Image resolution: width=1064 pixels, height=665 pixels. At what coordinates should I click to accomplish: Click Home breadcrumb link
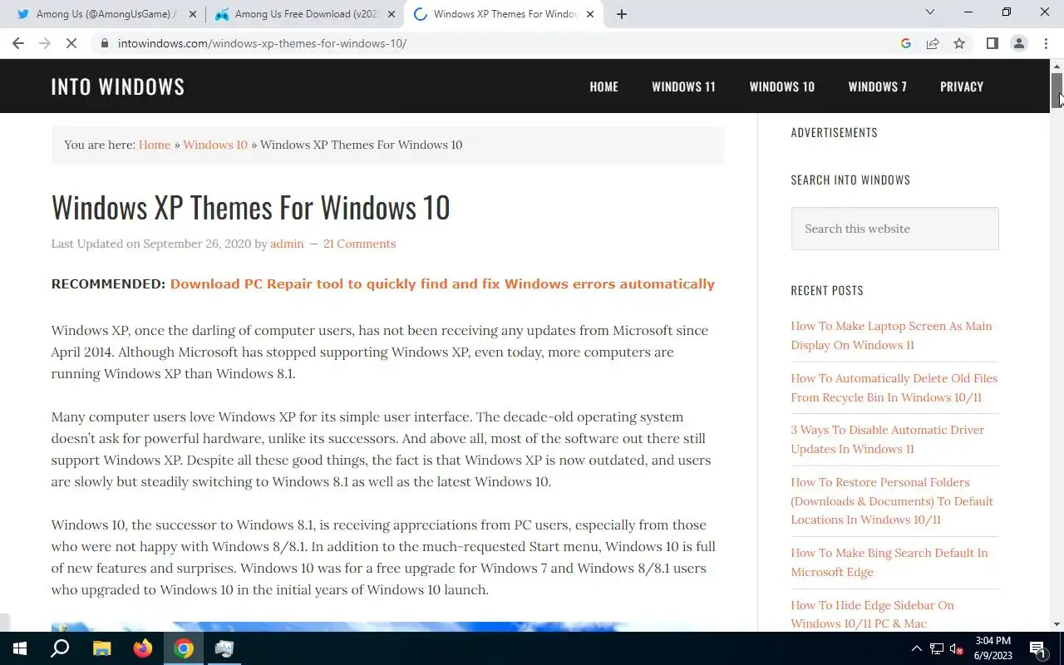tap(155, 145)
